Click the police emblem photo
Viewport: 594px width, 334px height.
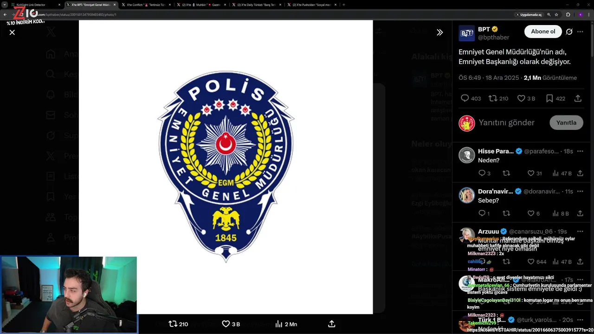[226, 167]
